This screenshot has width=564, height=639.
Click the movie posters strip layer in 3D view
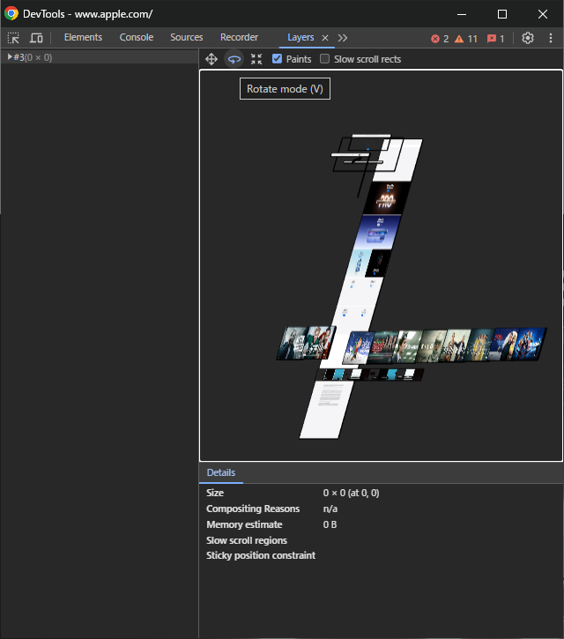click(x=446, y=346)
